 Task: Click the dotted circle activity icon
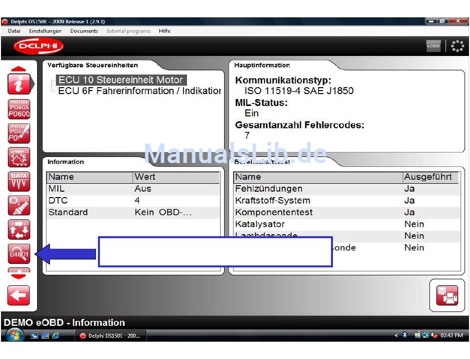[458, 46]
